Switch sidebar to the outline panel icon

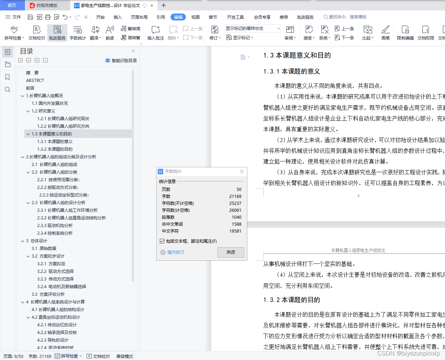(x=8, y=52)
